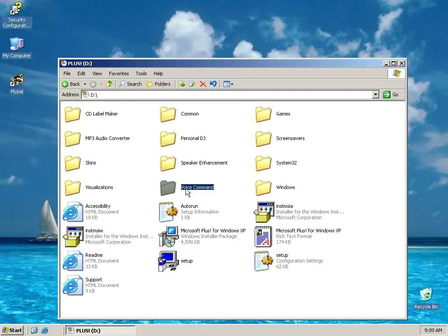Image resolution: width=448 pixels, height=336 pixels.
Task: Click the greyed Forward arrow button
Action: [x=93, y=84]
